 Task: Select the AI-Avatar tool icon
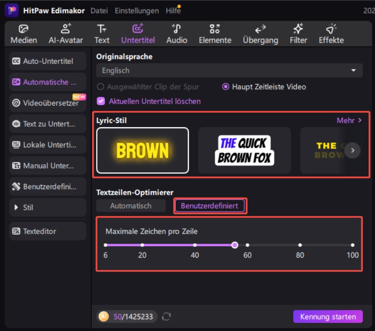click(x=66, y=29)
